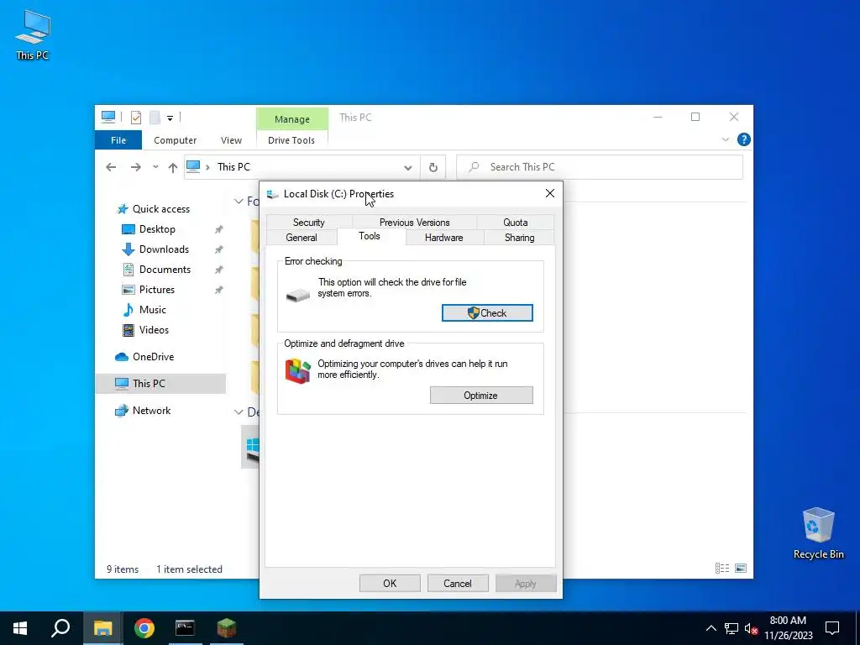
Task: Open taskbar search magnifier
Action: pyautogui.click(x=60, y=628)
